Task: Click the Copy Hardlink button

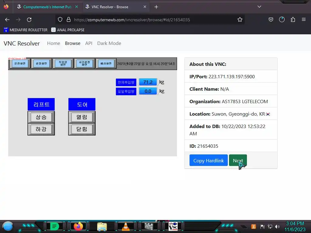Action: click(x=208, y=160)
